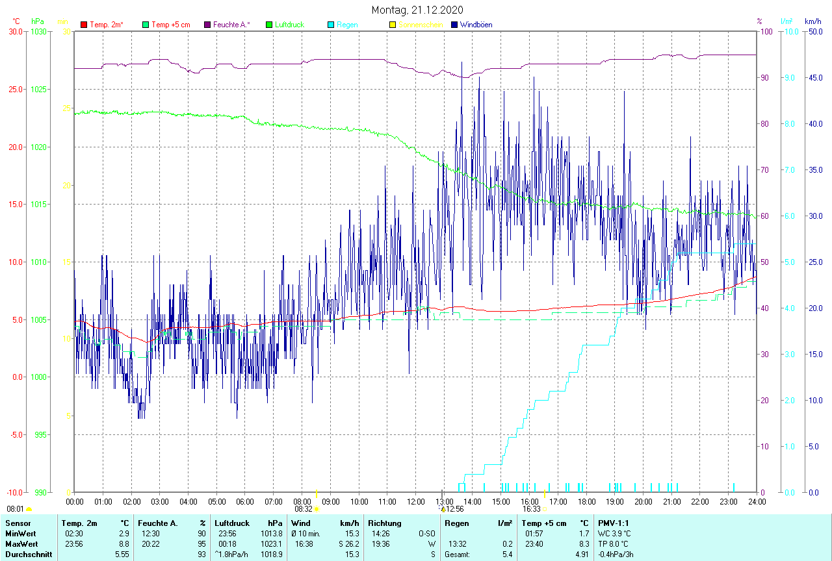Click the sunset sun icon beside 16:33
Image resolution: width=832 pixels, height=561 pixels.
click(545, 510)
